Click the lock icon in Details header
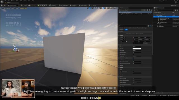Screen dimensions: 179x100 [x=152, y=10]
